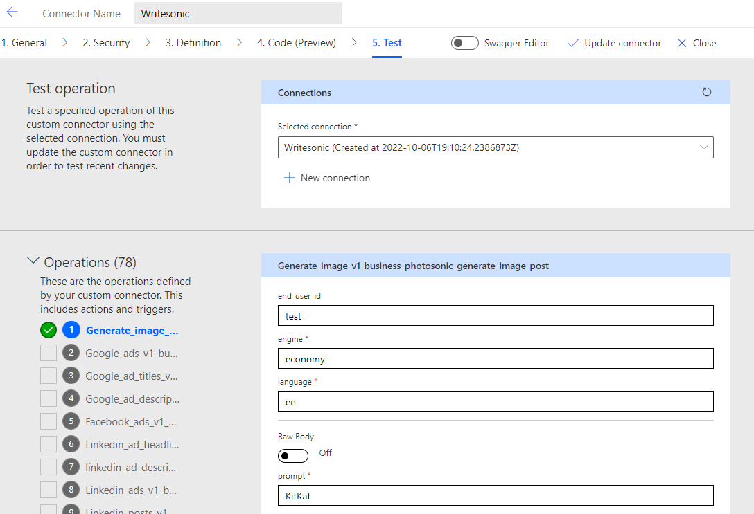Go to the 4. Code (Preview) step
Image resolution: width=754 pixels, height=514 pixels.
click(x=296, y=43)
